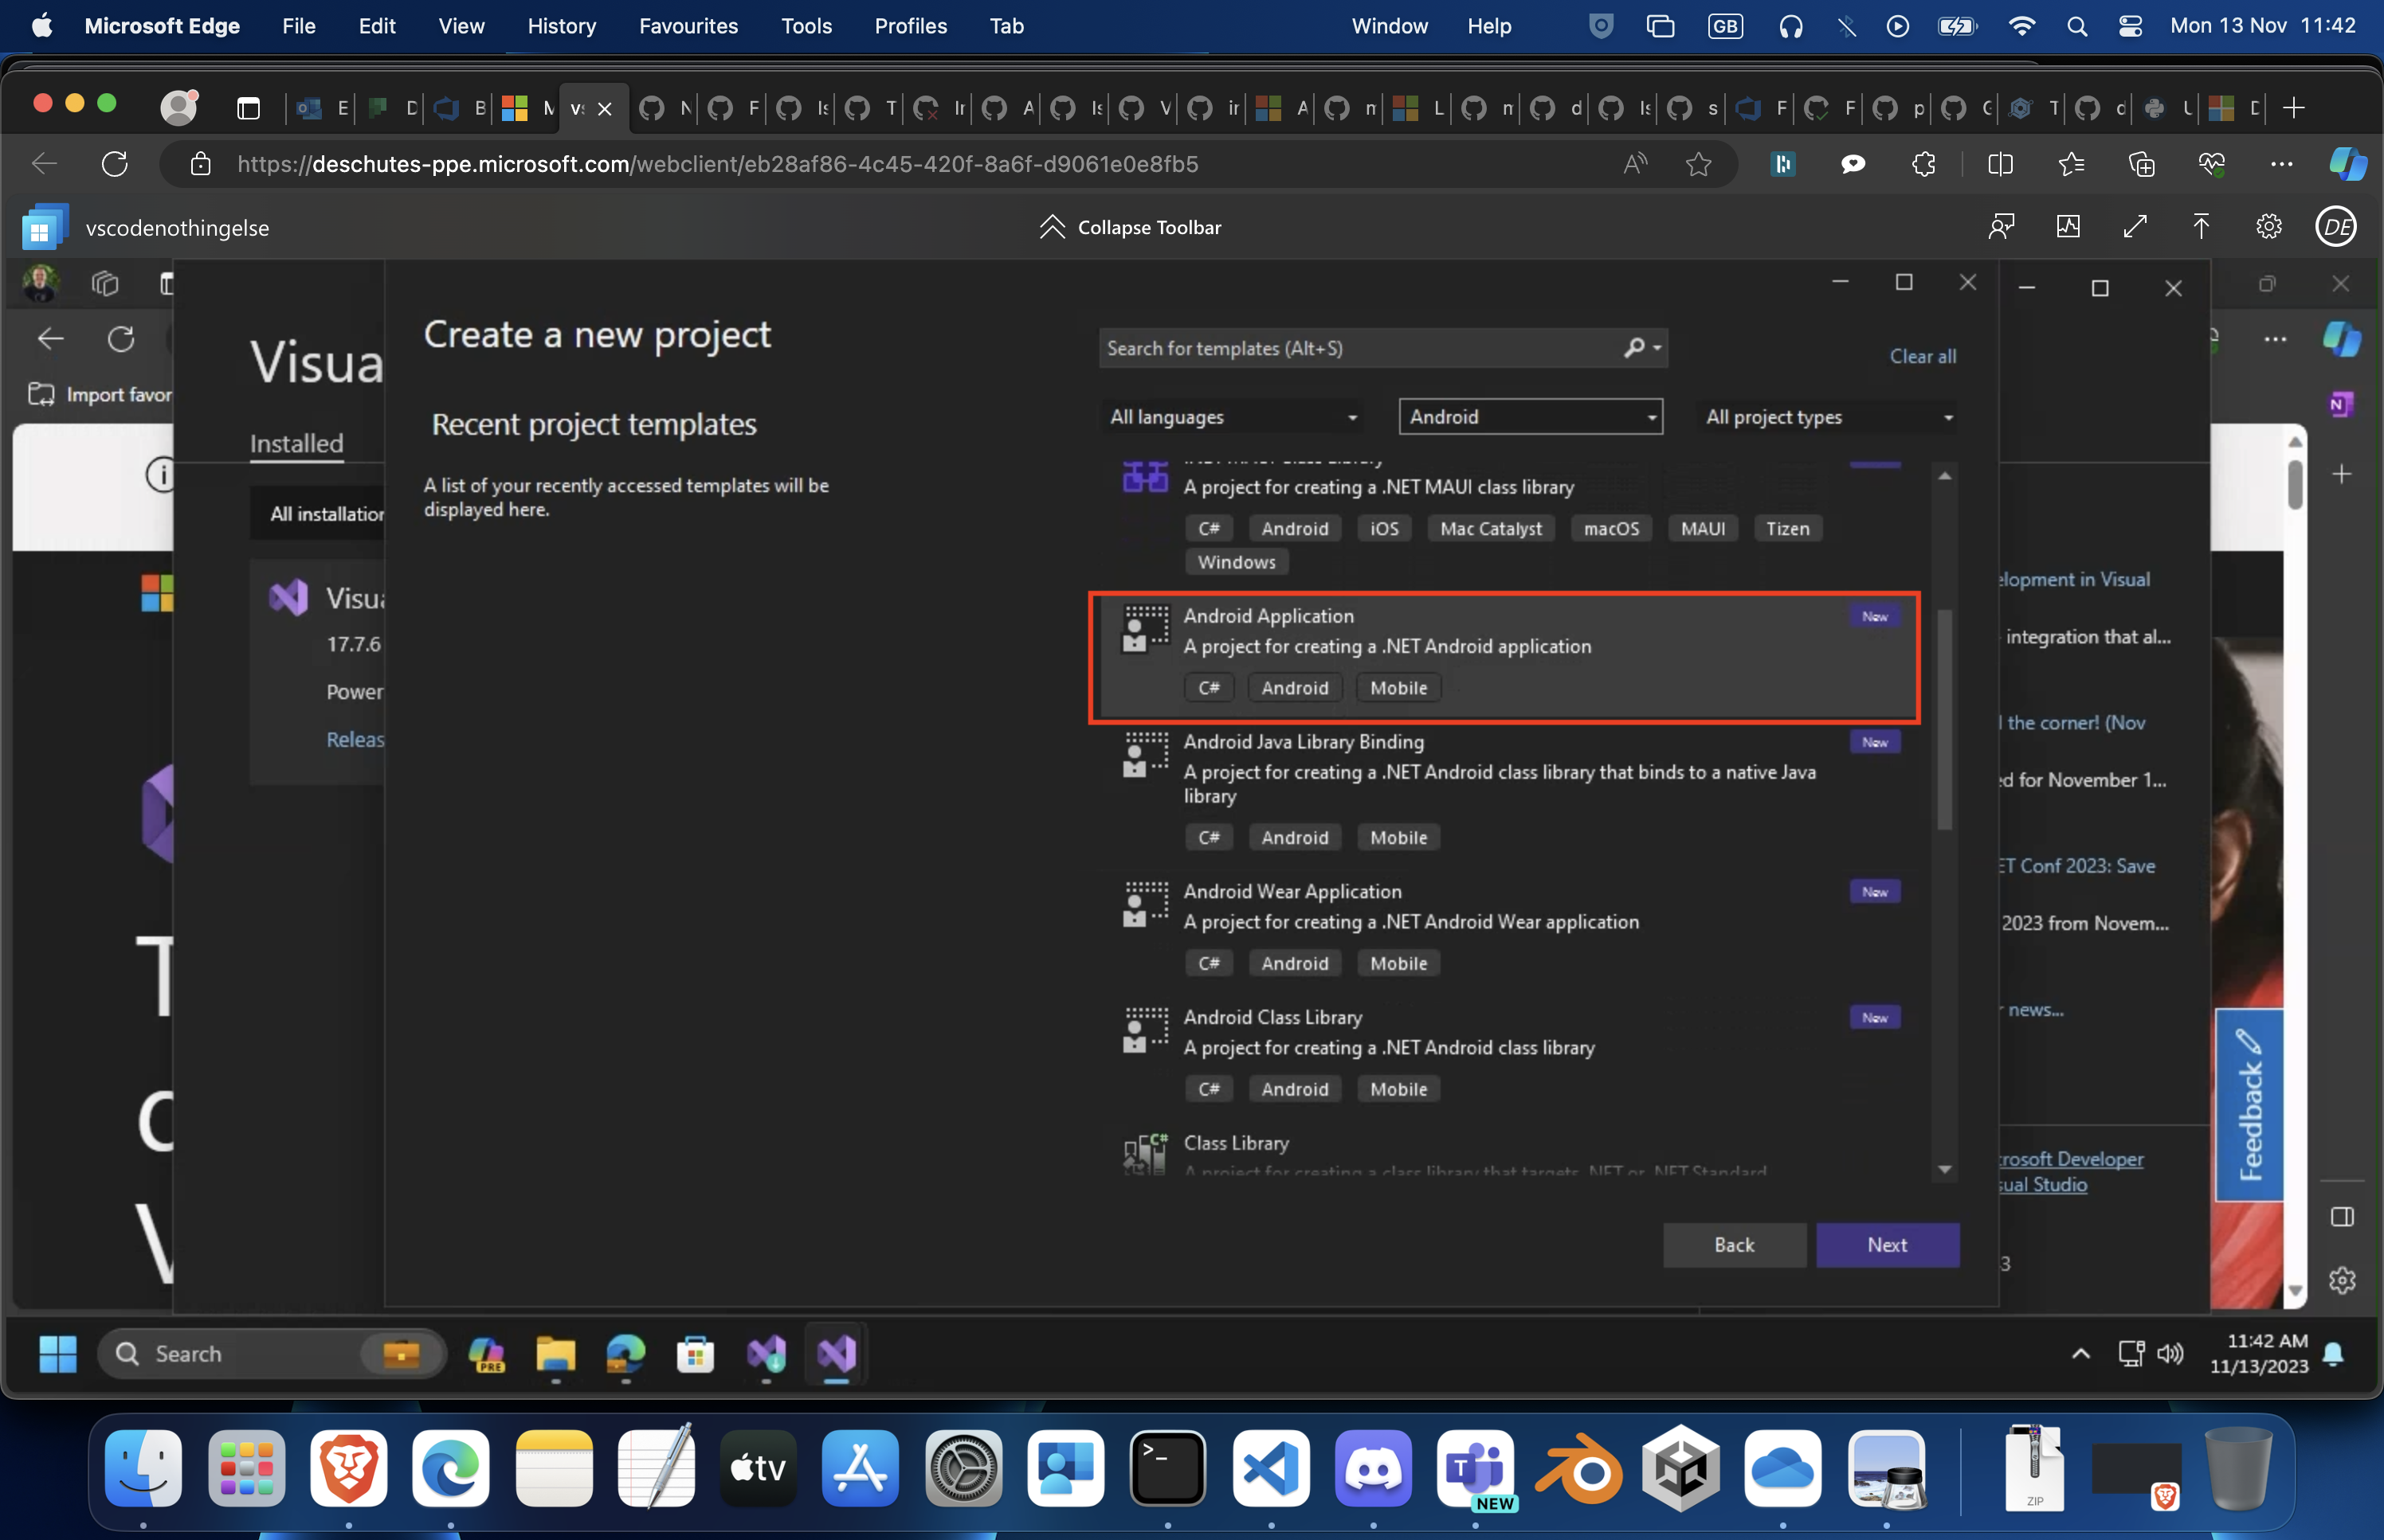The width and height of the screenshot is (2384, 1540).
Task: Open the settings gear in the remote toolbar
Action: (x=2268, y=226)
